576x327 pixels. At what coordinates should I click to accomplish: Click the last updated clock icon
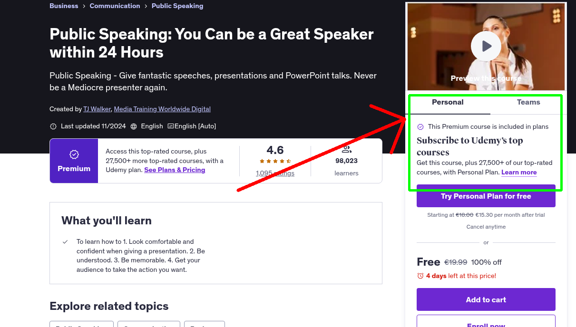[x=53, y=126]
